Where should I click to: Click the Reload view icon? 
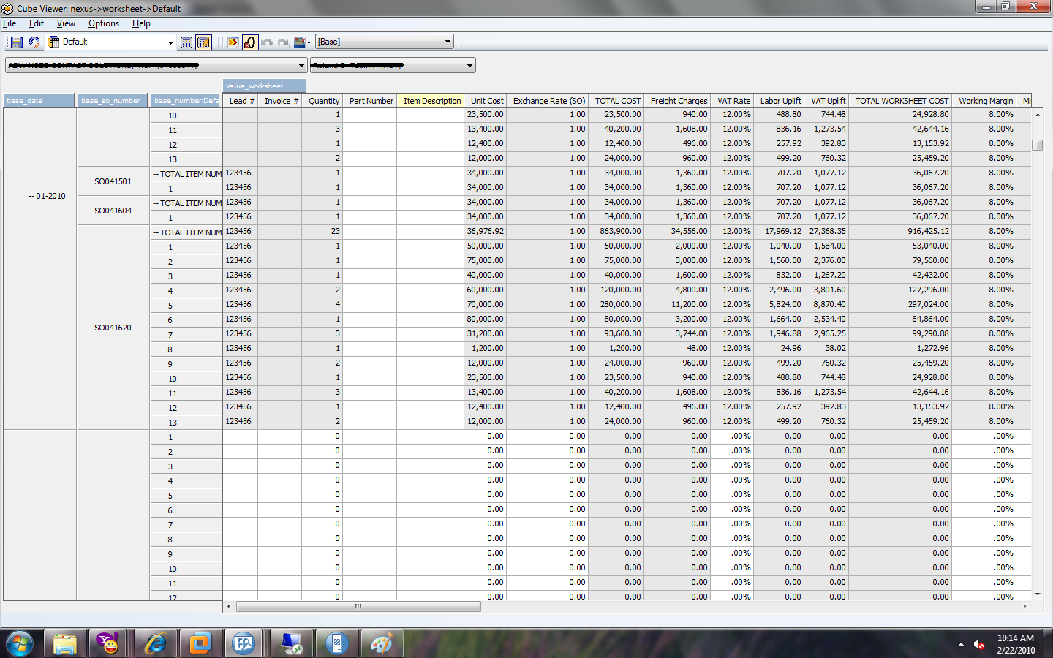(x=34, y=42)
